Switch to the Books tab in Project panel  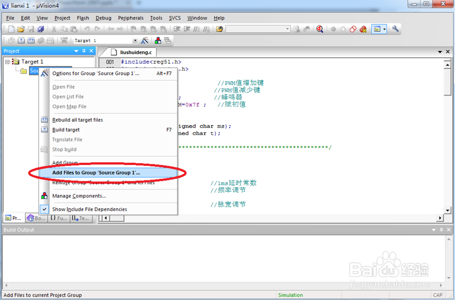pos(36,218)
